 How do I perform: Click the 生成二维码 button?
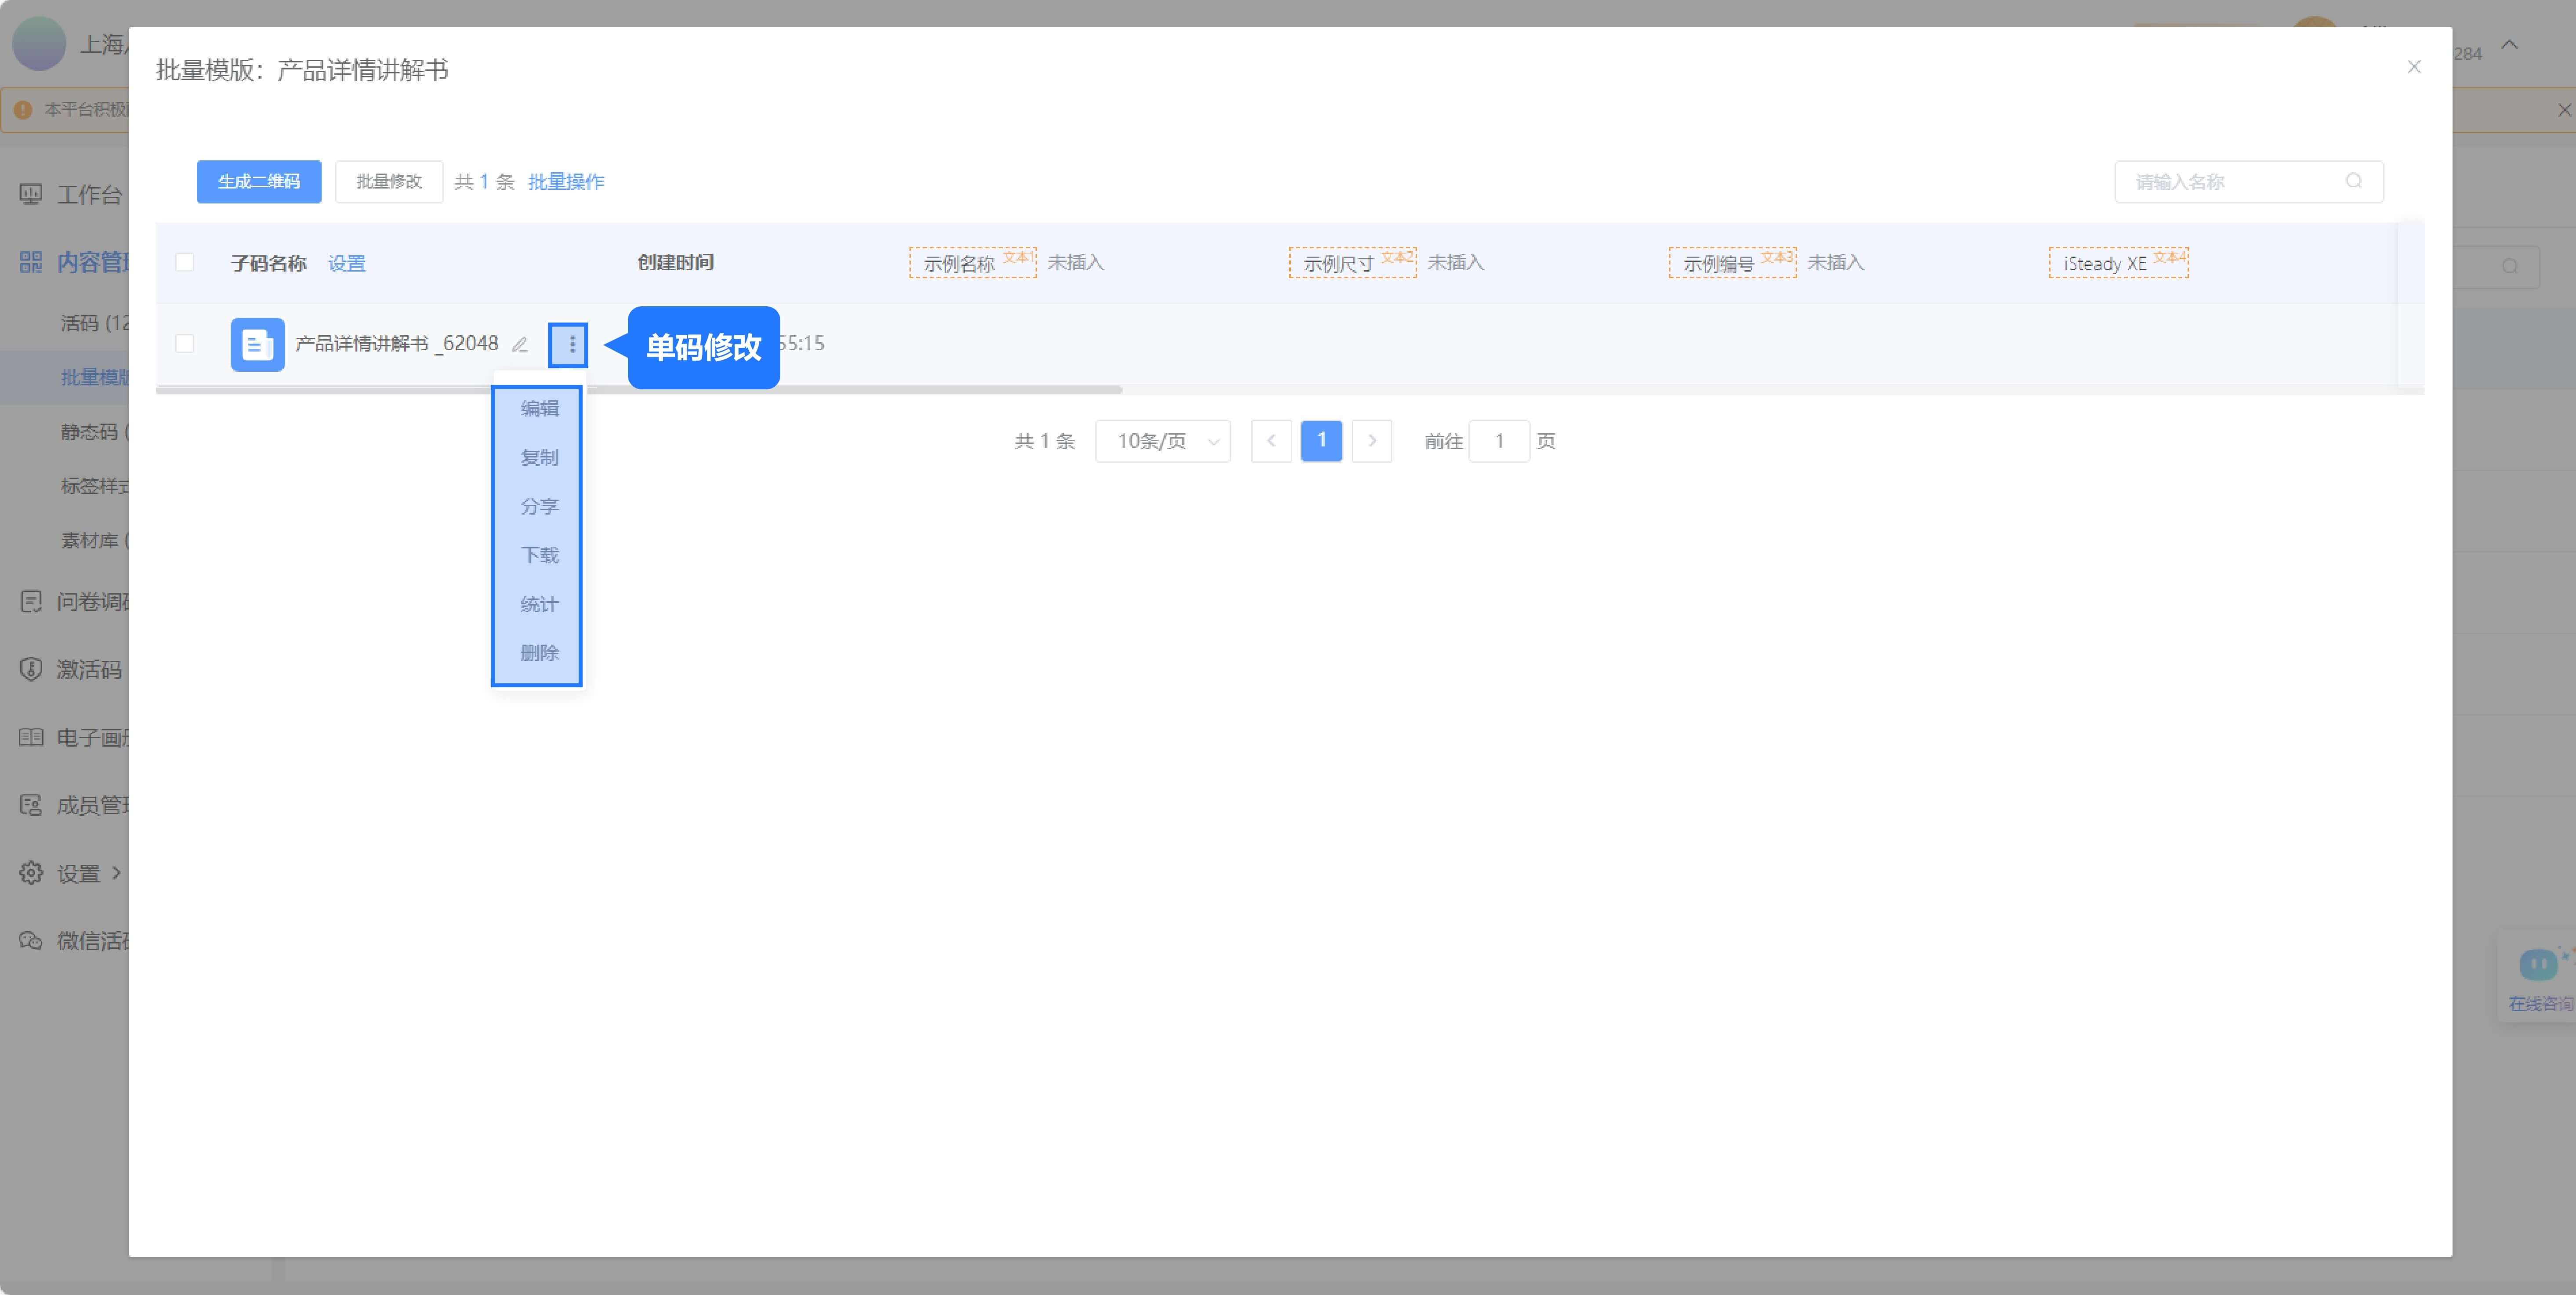pos(259,182)
